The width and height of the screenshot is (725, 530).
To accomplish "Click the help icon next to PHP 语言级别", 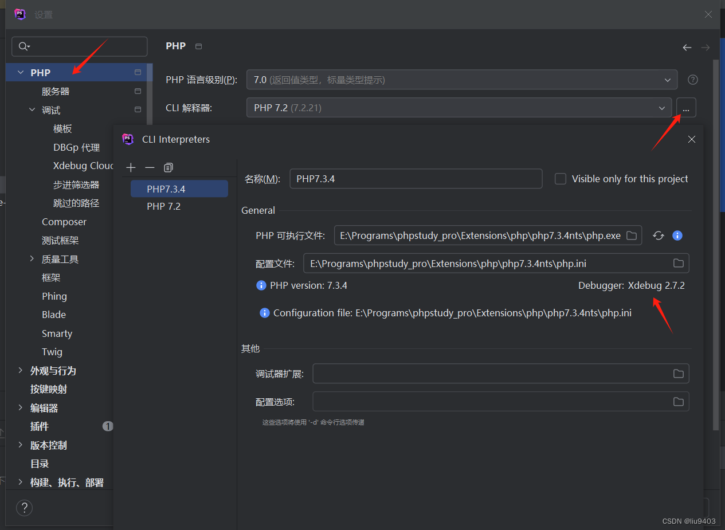I will coord(692,80).
